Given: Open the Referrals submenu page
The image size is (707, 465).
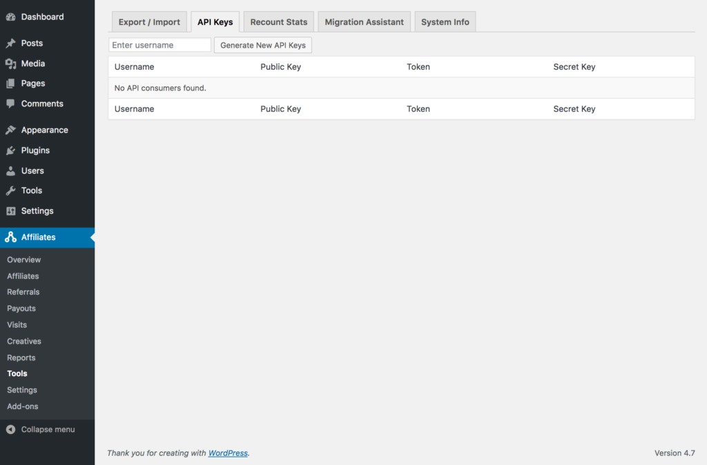Looking at the screenshot, I should pyautogui.click(x=23, y=292).
